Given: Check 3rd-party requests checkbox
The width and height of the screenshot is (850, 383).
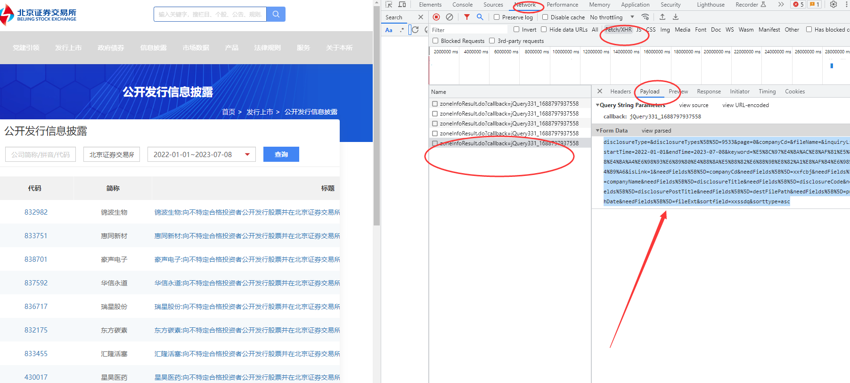Looking at the screenshot, I should pyautogui.click(x=492, y=41).
